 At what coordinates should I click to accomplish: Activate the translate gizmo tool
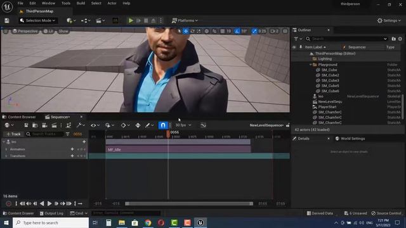click(x=186, y=31)
